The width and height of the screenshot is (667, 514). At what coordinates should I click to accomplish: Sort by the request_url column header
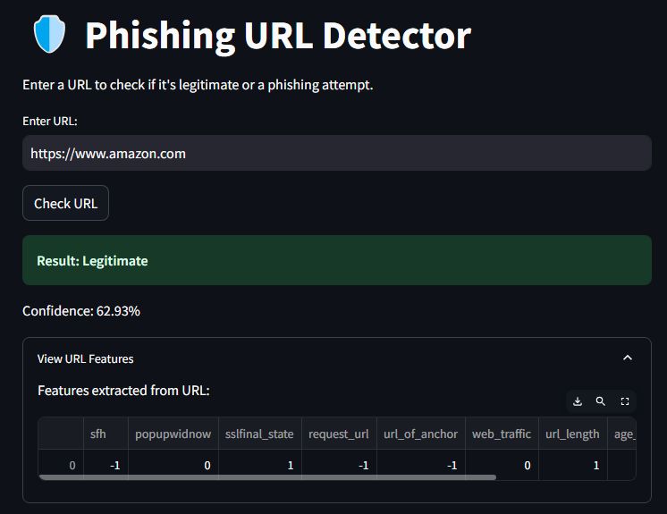338,434
